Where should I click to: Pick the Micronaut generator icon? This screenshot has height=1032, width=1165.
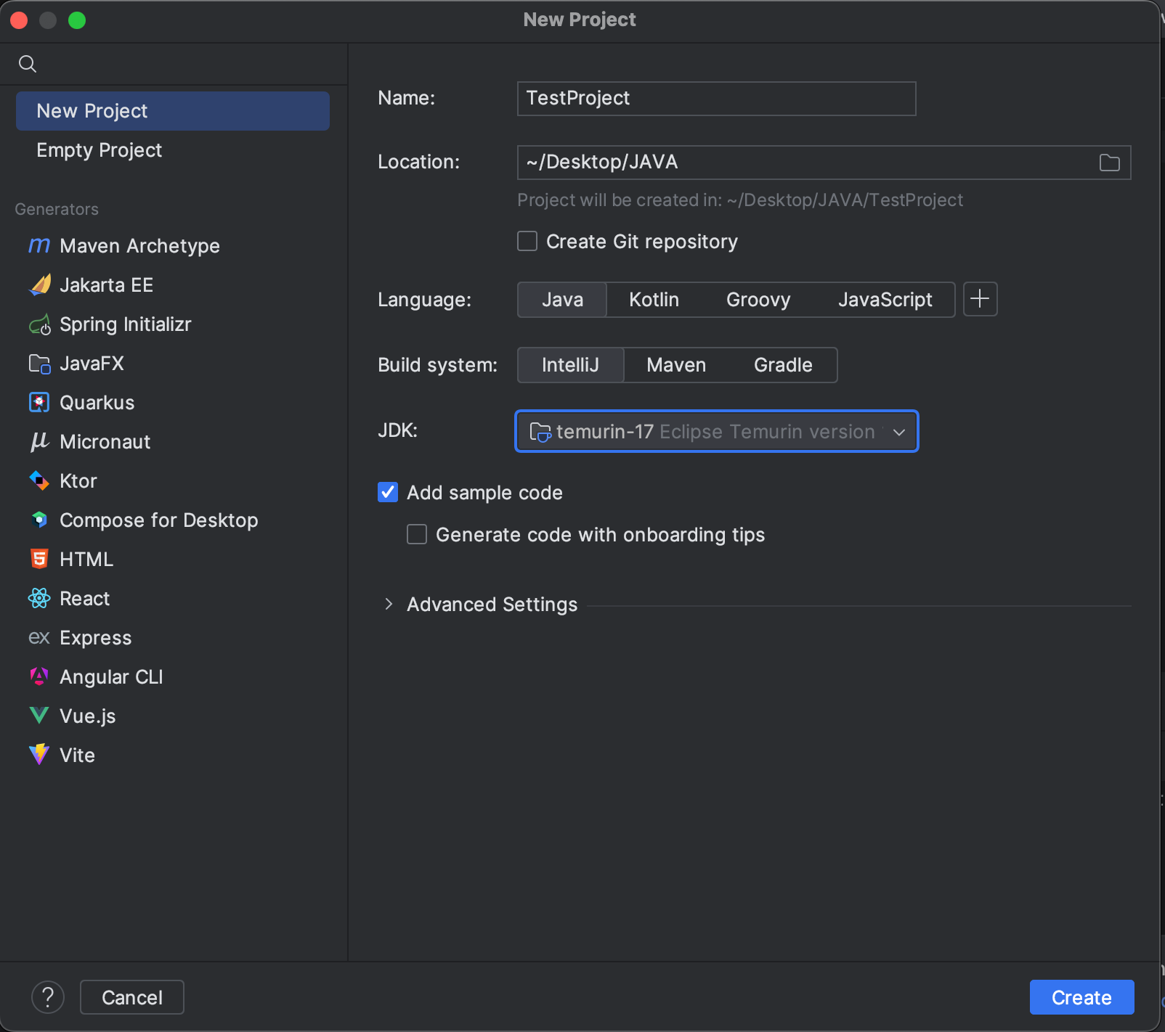click(x=39, y=442)
